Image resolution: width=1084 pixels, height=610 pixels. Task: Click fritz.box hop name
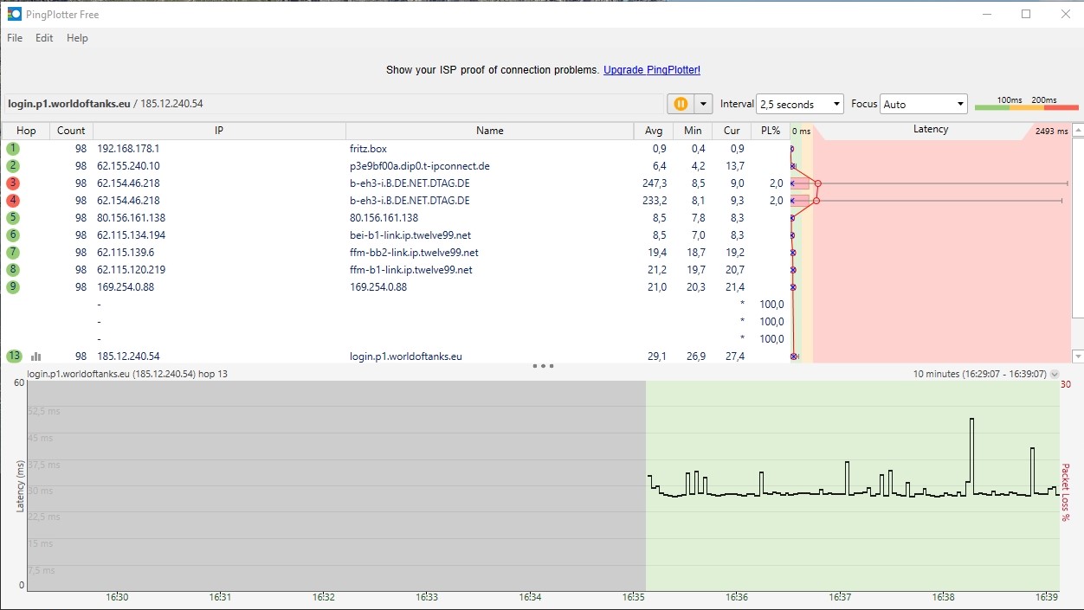click(368, 149)
